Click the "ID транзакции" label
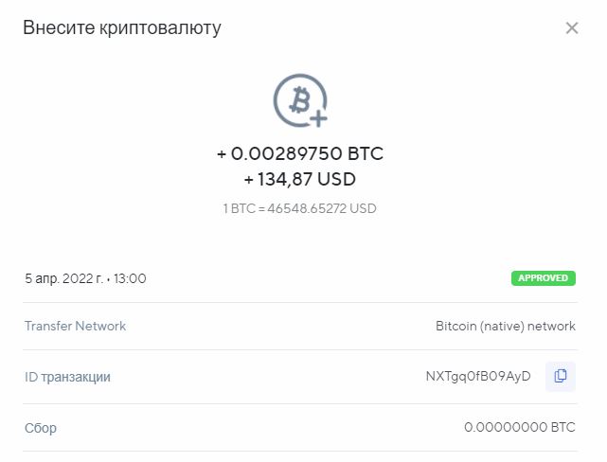 click(67, 377)
